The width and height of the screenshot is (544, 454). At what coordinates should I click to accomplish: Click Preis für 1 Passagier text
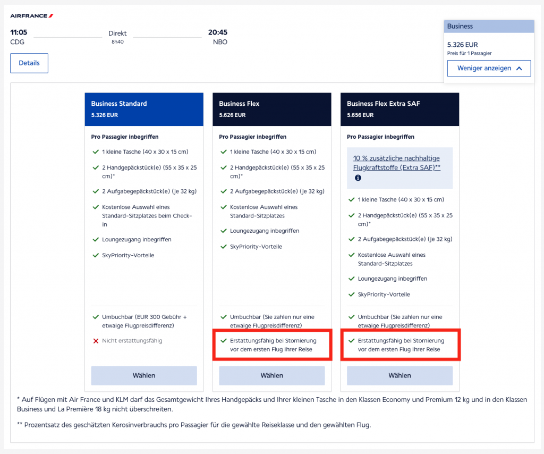point(470,53)
